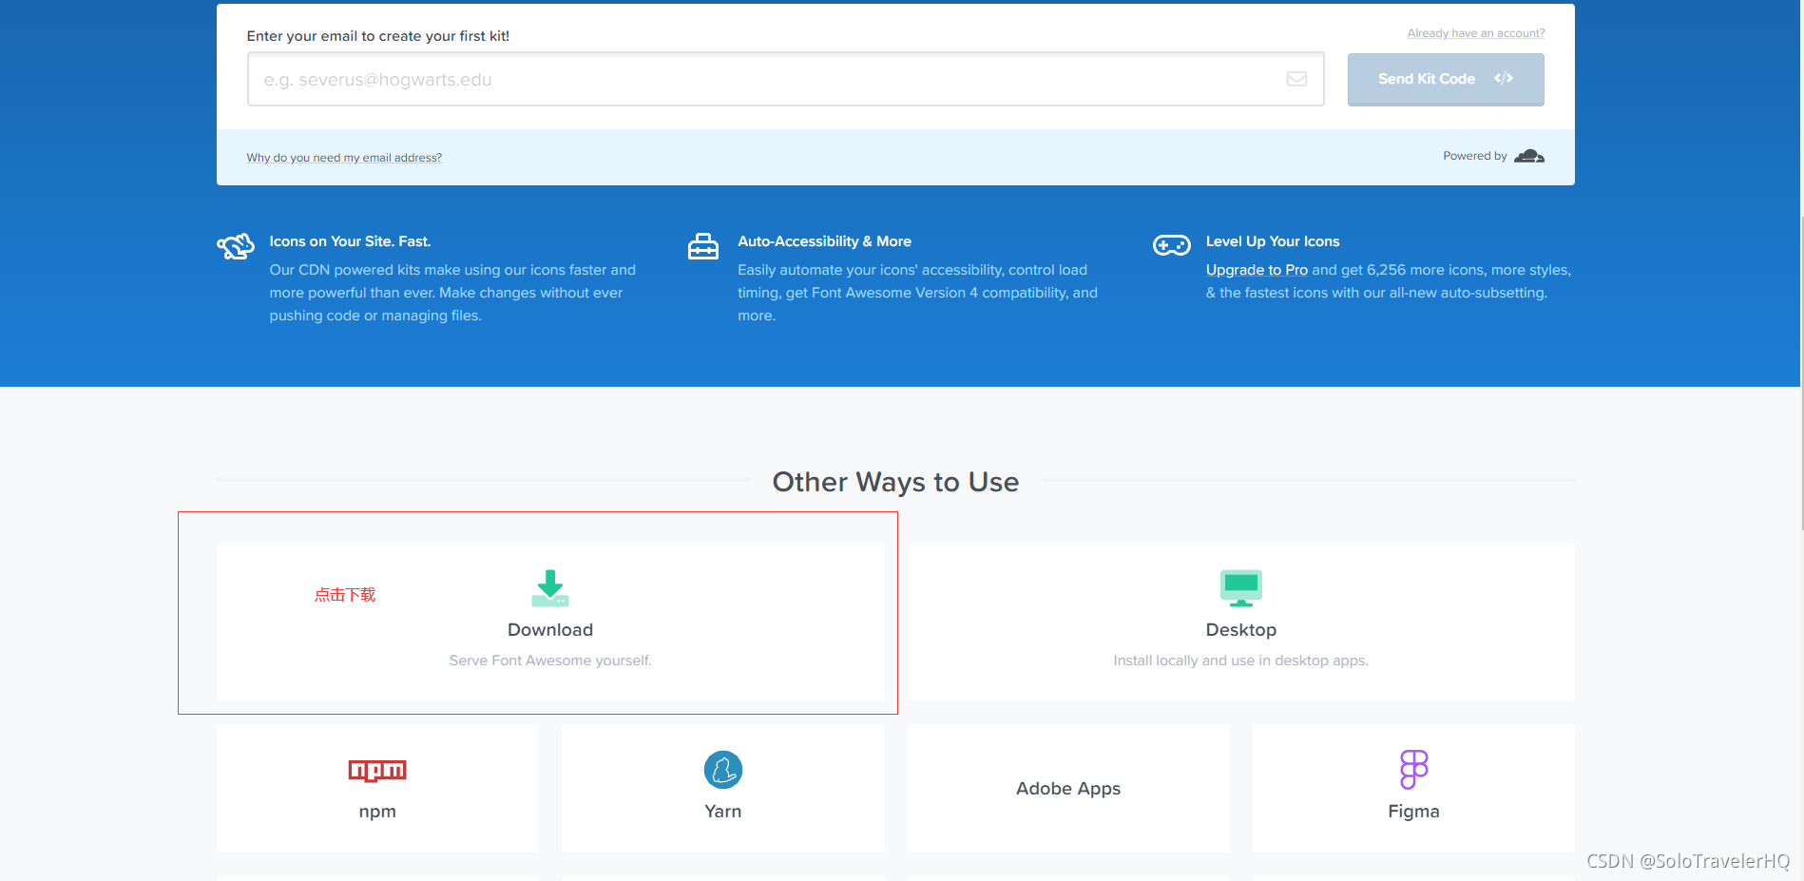Open Why do you need my email address link
Image resolution: width=1804 pixels, height=881 pixels.
(344, 158)
